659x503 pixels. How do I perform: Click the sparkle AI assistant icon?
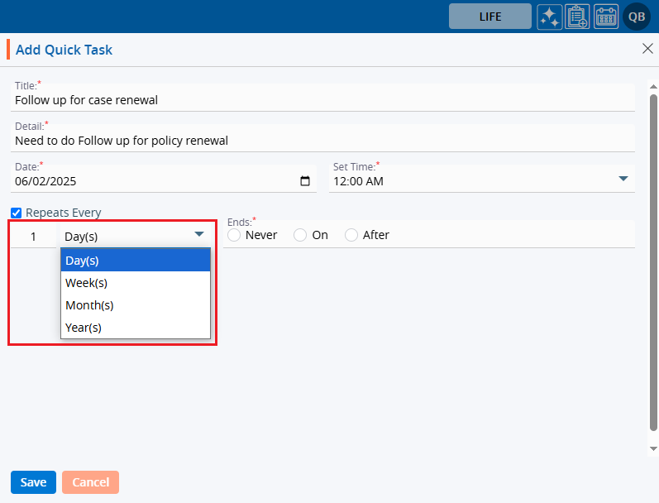point(550,17)
